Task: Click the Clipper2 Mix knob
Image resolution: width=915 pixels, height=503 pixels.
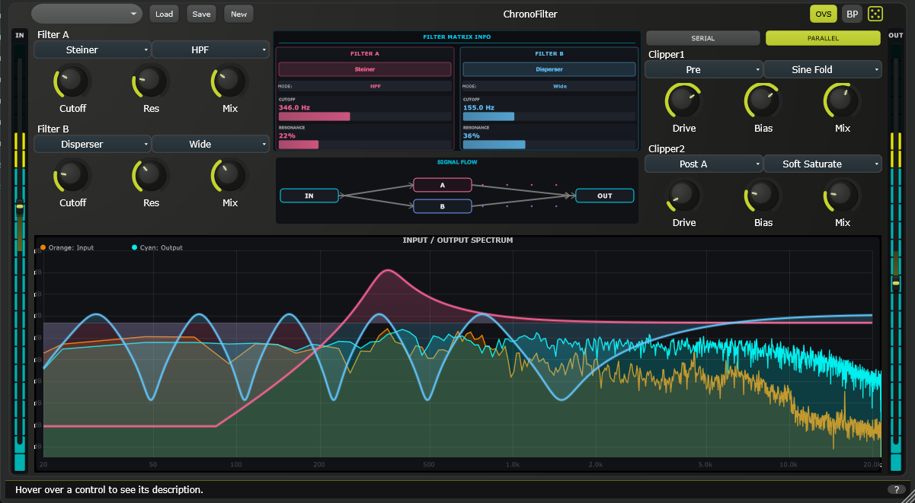Action: pos(842,196)
